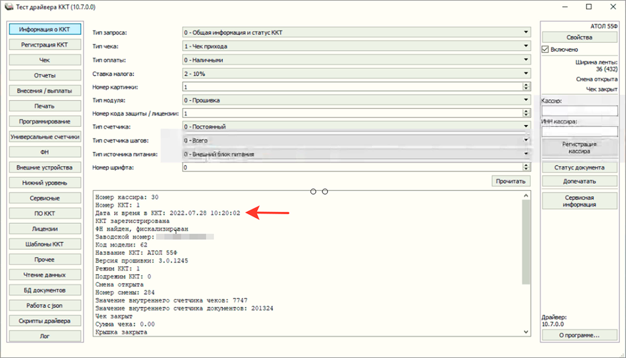The width and height of the screenshot is (626, 358).
Task: Open БД документов section
Action: 44,291
